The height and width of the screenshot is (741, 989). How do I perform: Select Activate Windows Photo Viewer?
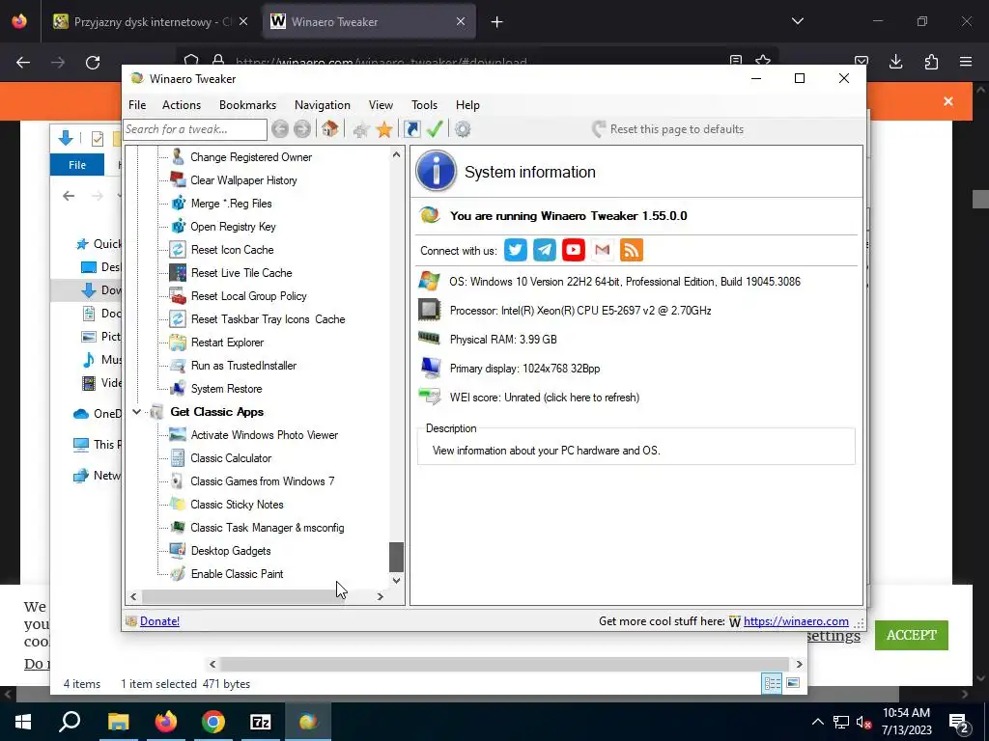[x=265, y=435]
